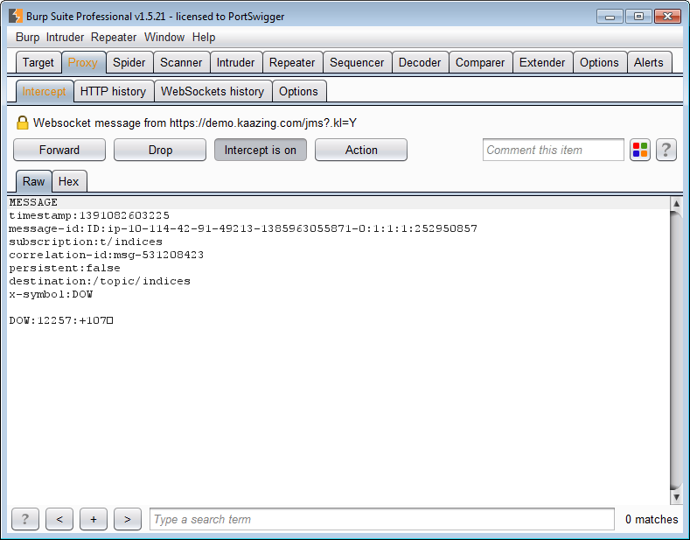The image size is (690, 540).
Task: Drop the intercepted message
Action: pos(160,151)
